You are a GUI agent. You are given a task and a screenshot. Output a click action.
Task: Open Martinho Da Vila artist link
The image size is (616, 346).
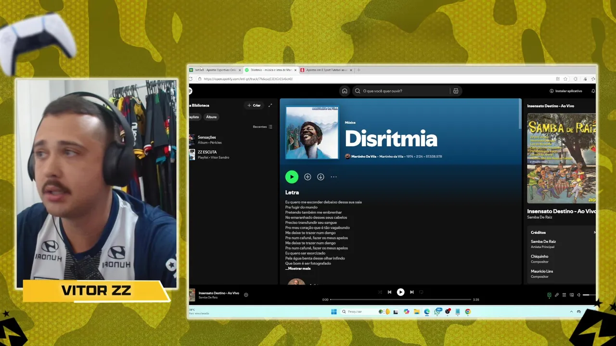tap(364, 157)
